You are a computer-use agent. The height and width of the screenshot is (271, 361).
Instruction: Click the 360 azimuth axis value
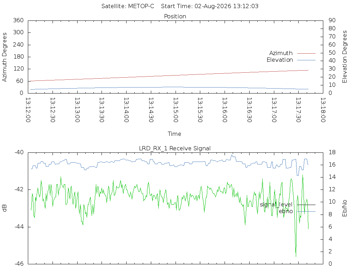pyautogui.click(x=18, y=20)
